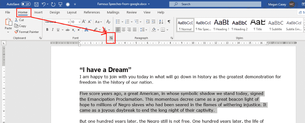Toggle the AutoSave switch
Image resolution: width=305 pixels, height=123 pixels.
click(x=26, y=4)
